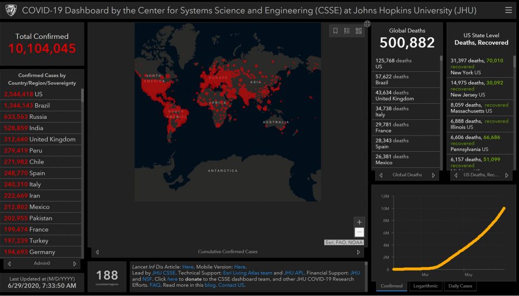Click the Contact US link
Screen dimensions: 519x296
[231, 285]
